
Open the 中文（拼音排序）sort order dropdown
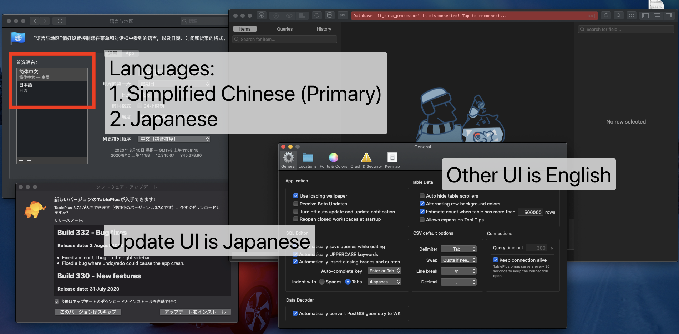pyautogui.click(x=174, y=139)
